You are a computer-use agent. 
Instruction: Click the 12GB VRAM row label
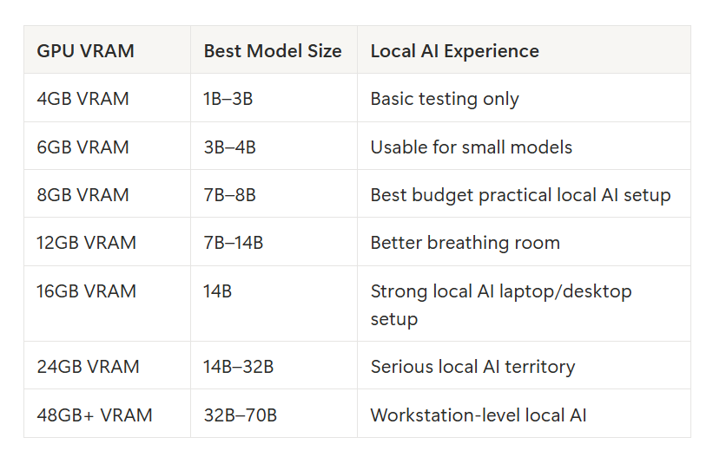click(x=86, y=243)
